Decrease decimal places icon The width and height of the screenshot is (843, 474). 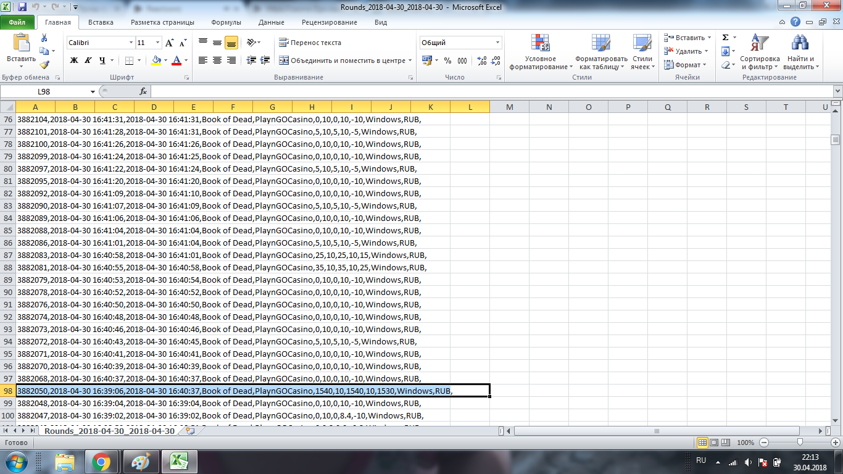tap(496, 60)
